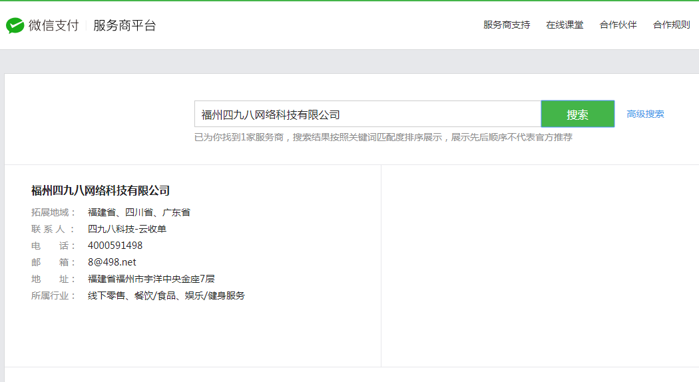
Task: Go to the 在线课堂 navigation item
Action: click(x=565, y=25)
